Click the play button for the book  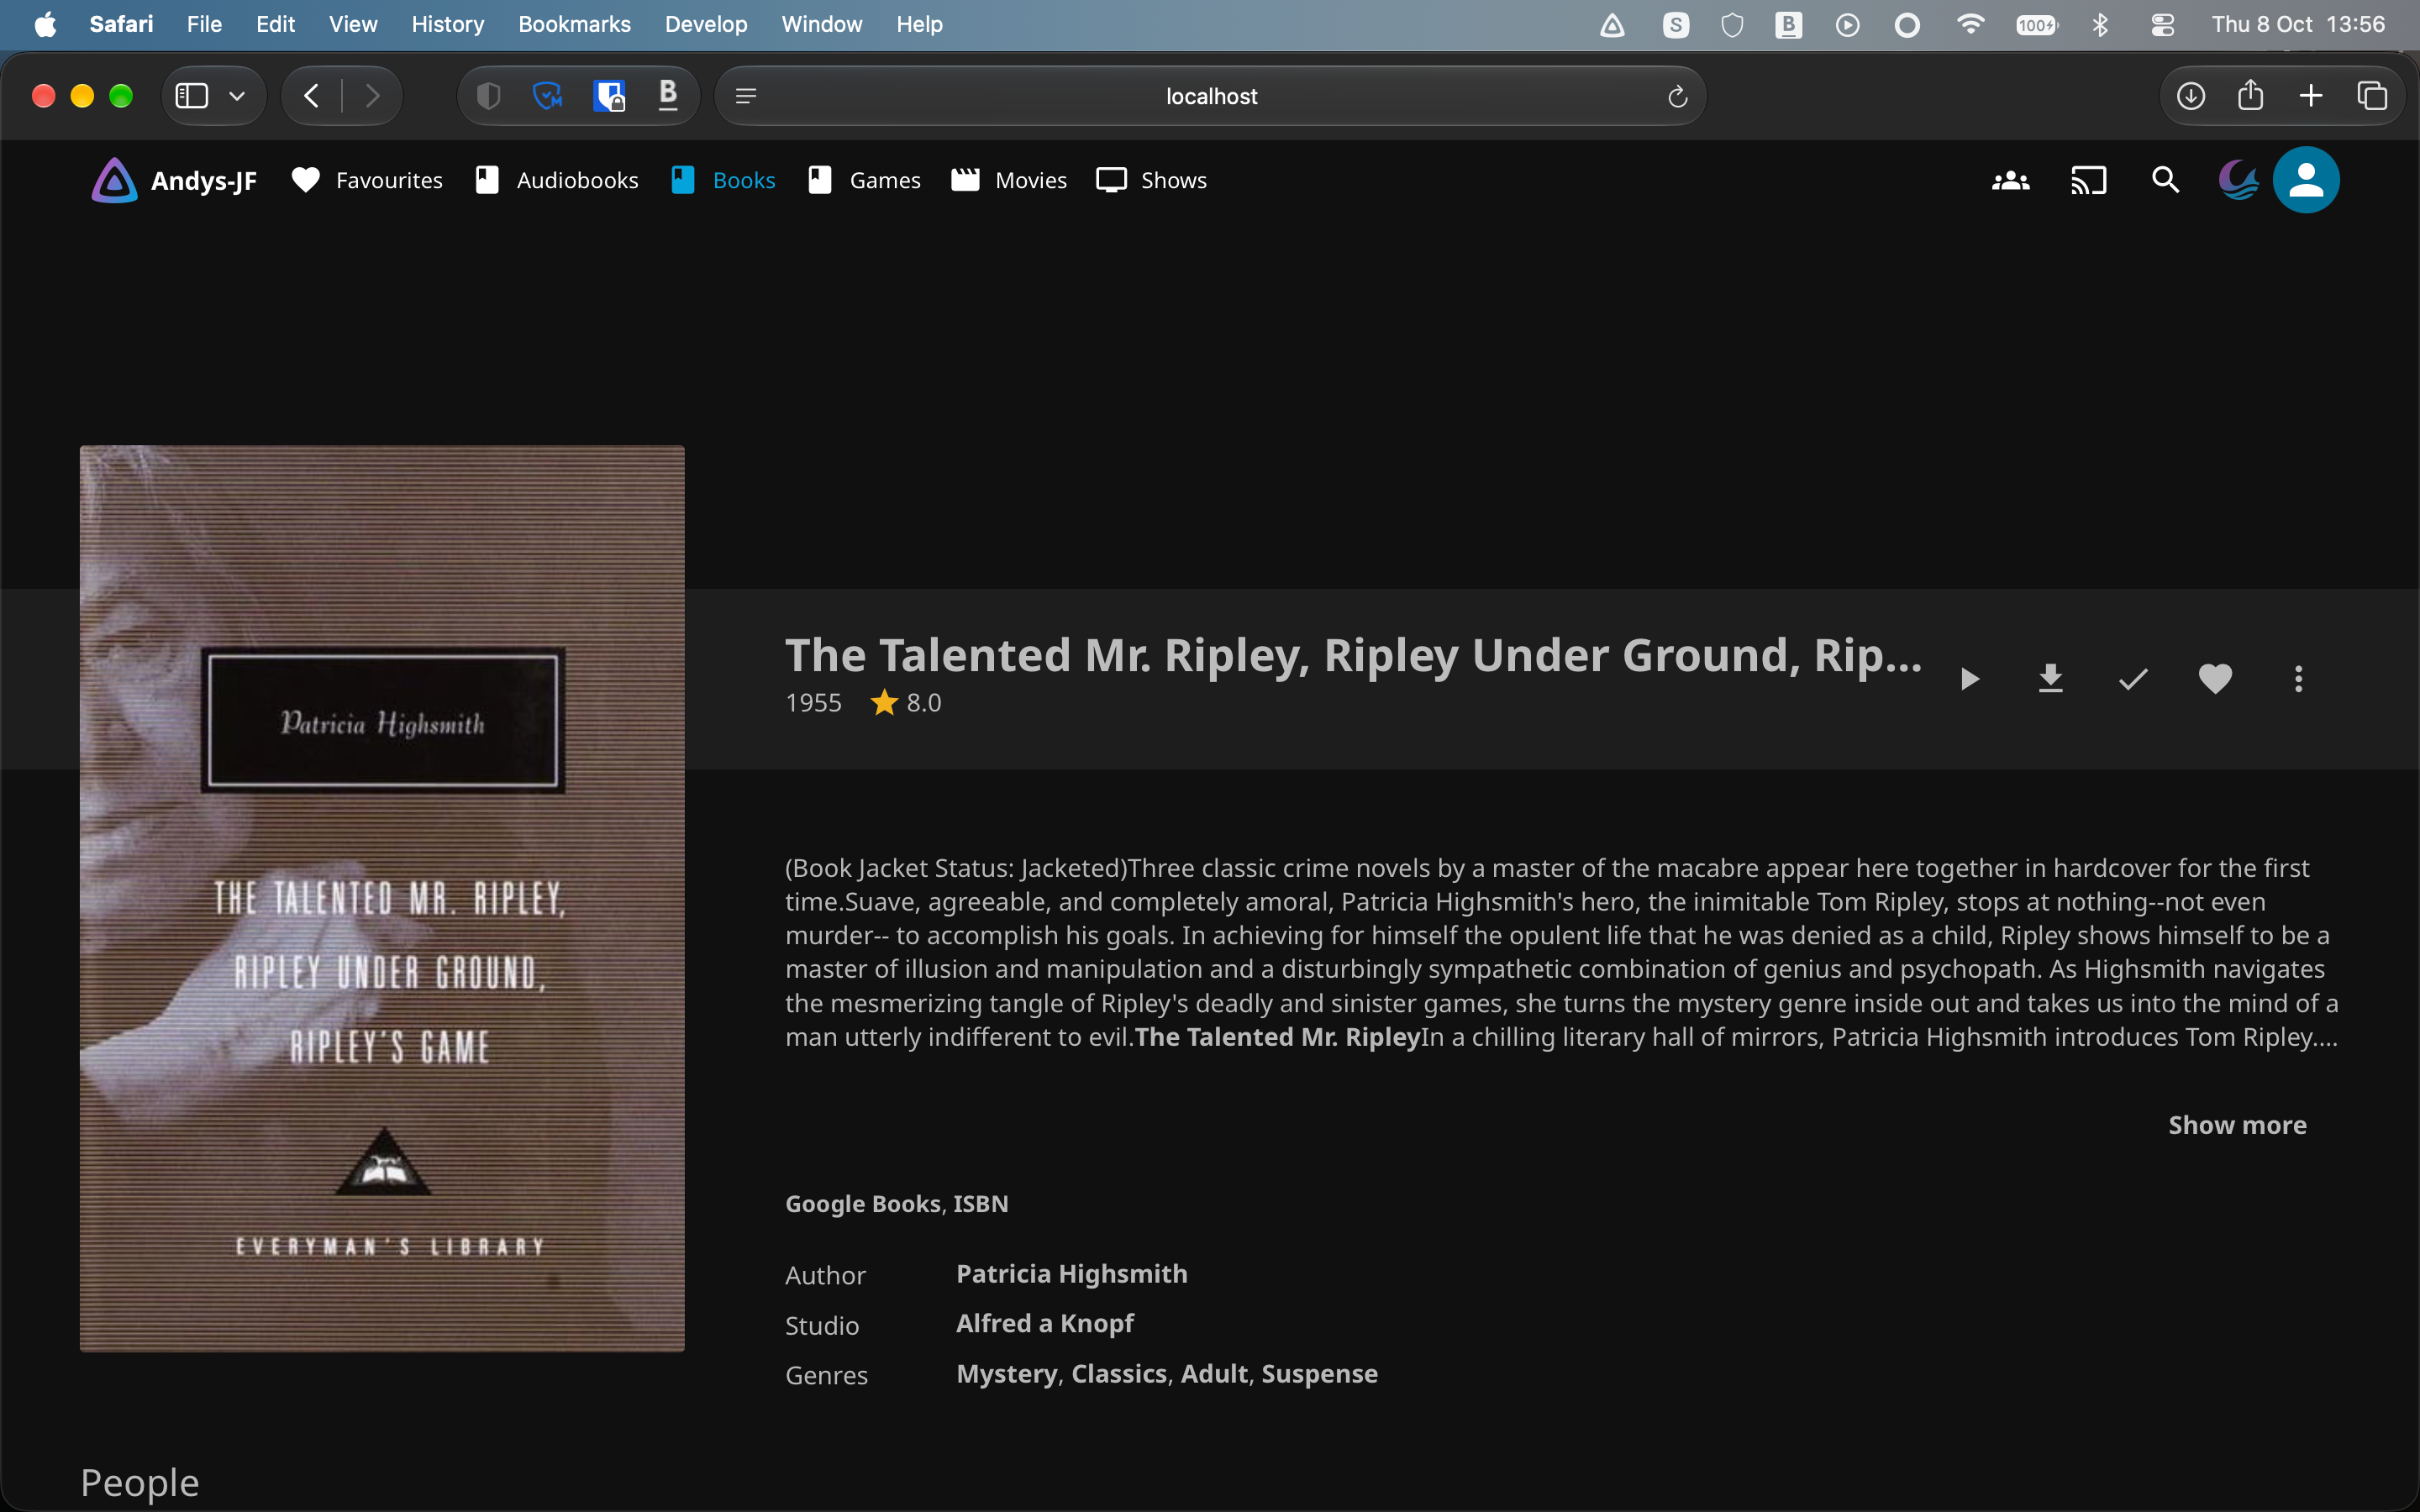[x=1969, y=679]
